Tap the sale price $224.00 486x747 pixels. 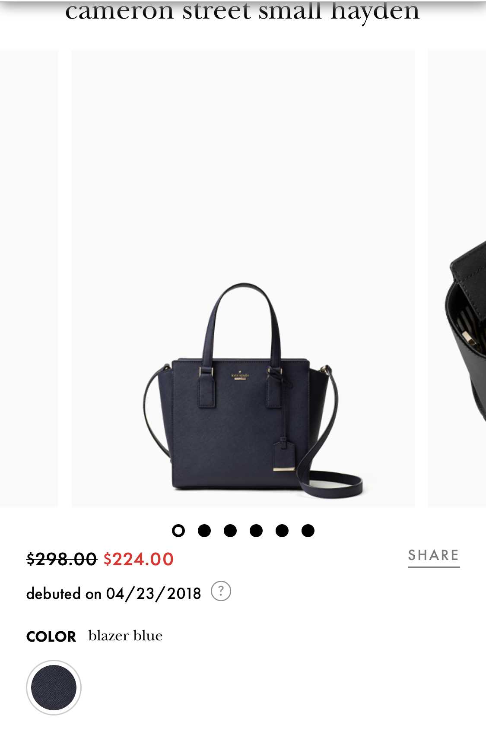coord(138,559)
